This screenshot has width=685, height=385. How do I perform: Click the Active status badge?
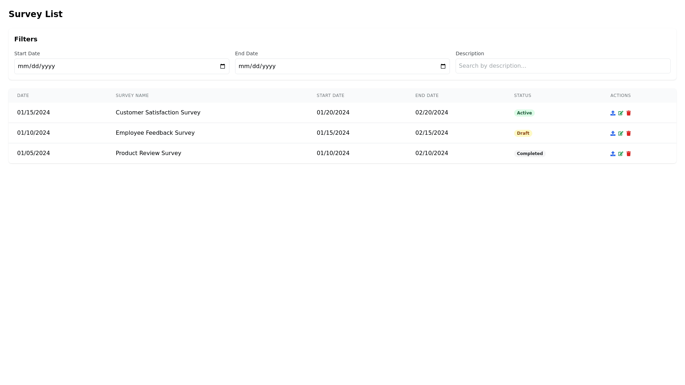point(524,113)
